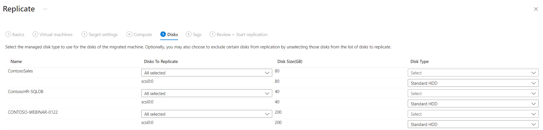Change CONTOSO-WEBINAR-0122 scsi0:0 Standard HDD type

coord(473,124)
